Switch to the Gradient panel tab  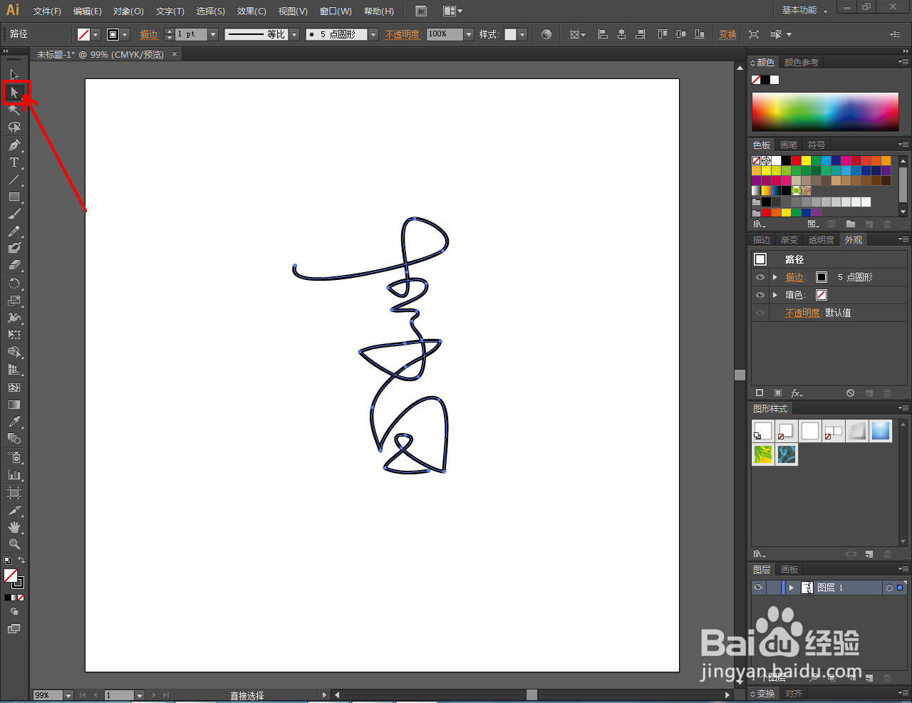coord(789,240)
